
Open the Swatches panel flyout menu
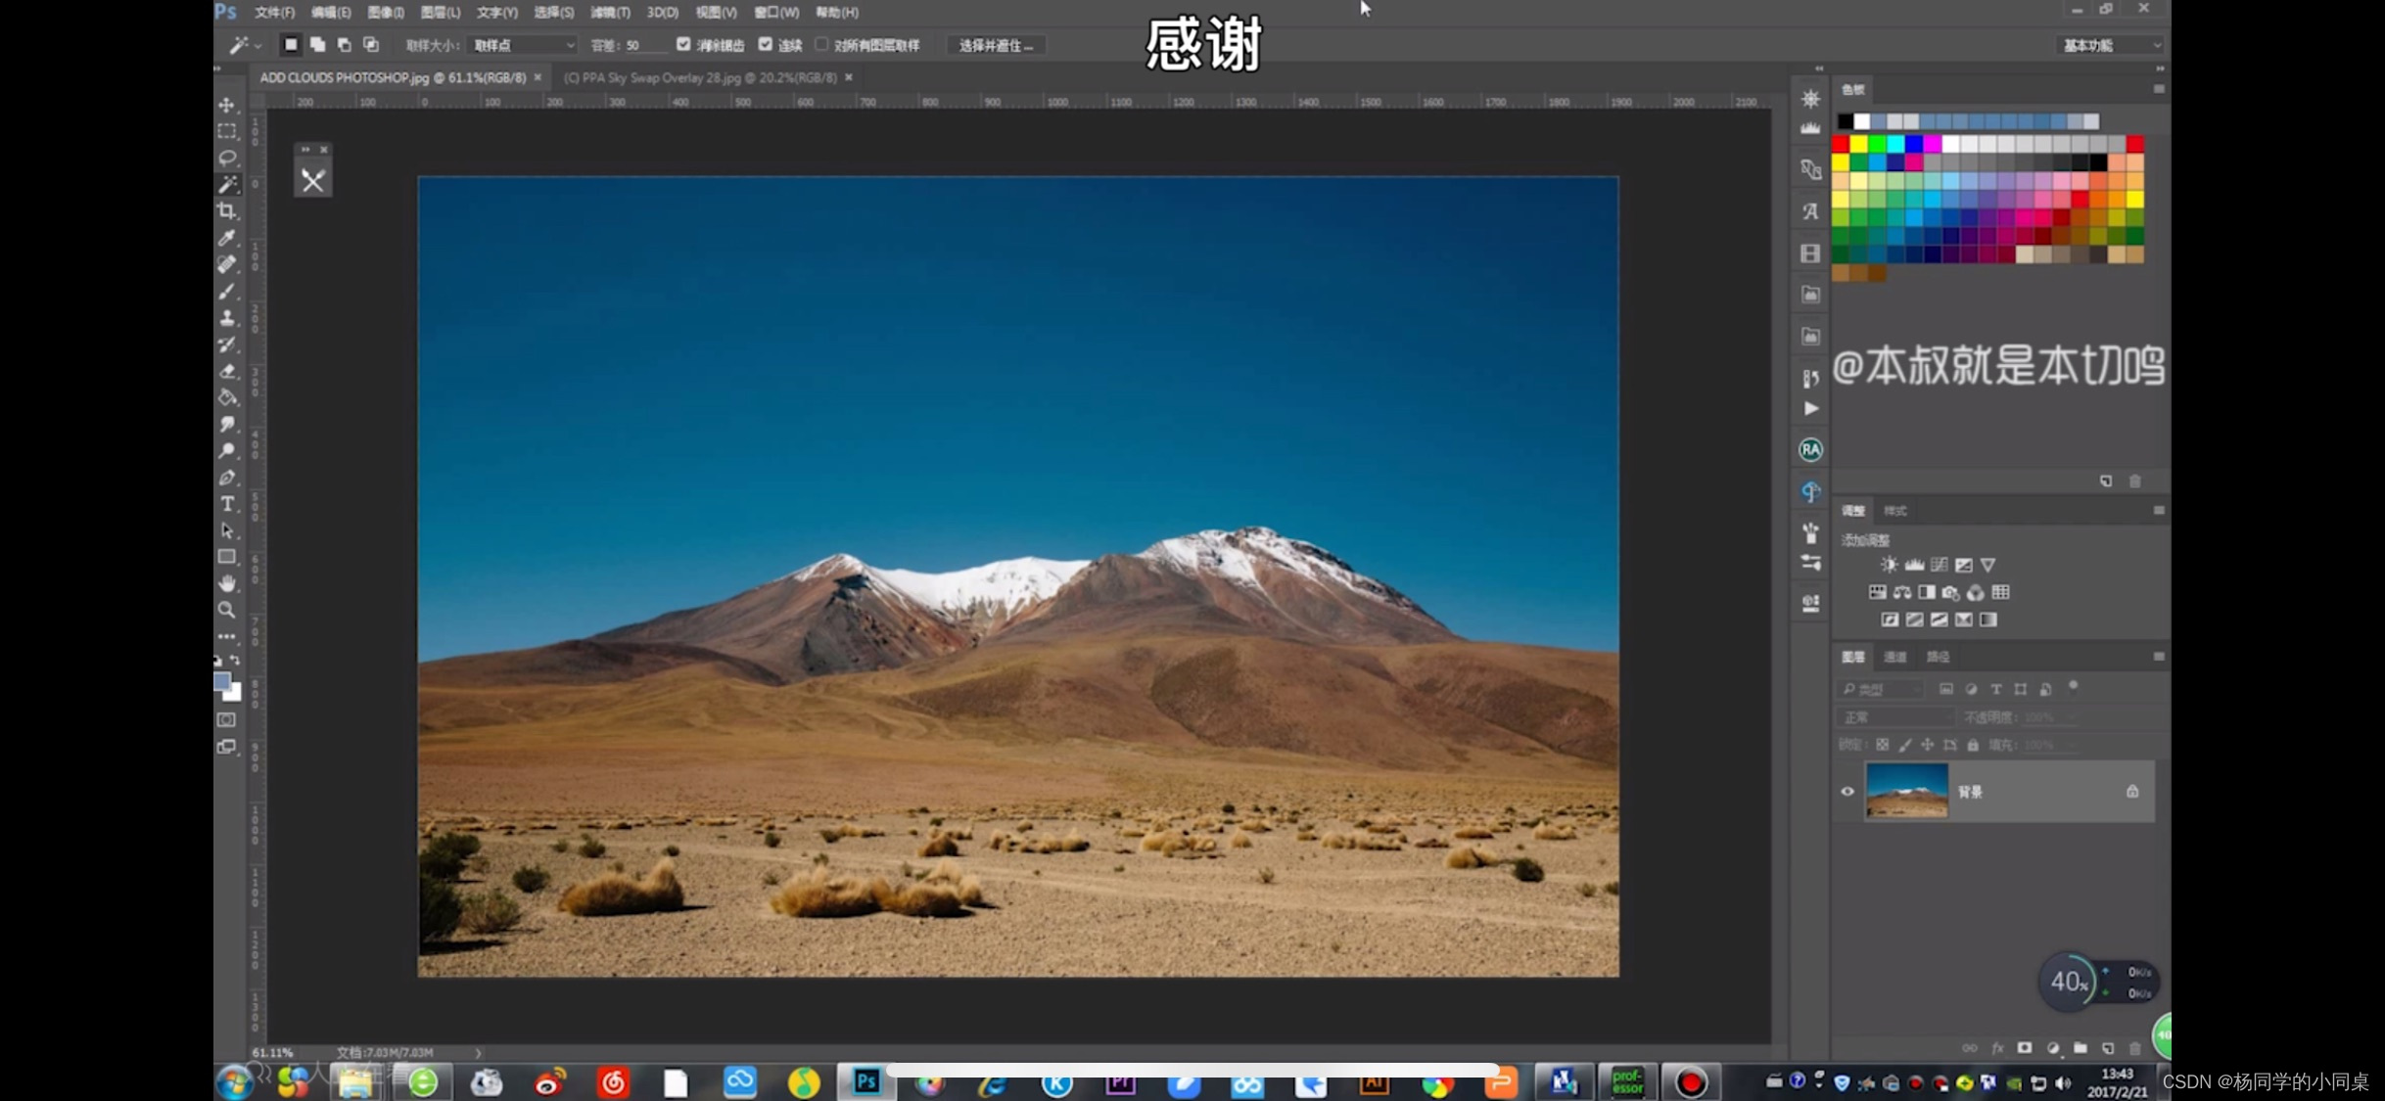[x=2158, y=89]
